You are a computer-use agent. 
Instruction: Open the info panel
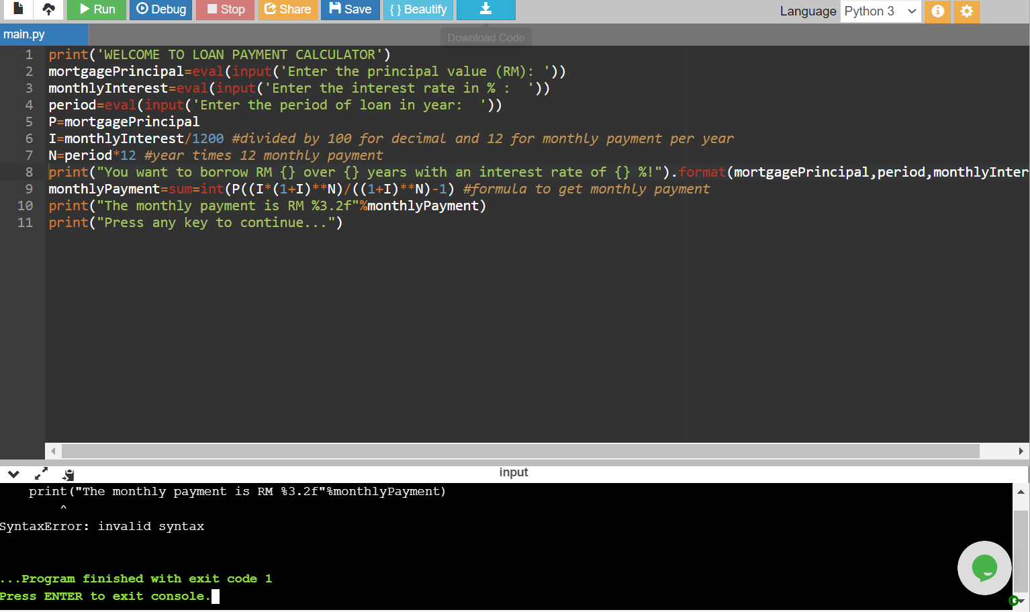(937, 12)
